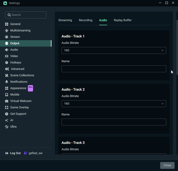
Task: Click the Get Support question mark icon
Action: (x=7, y=114)
